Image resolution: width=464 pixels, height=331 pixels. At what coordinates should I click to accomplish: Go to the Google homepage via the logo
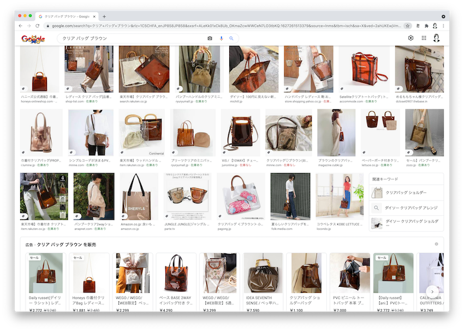pos(33,39)
